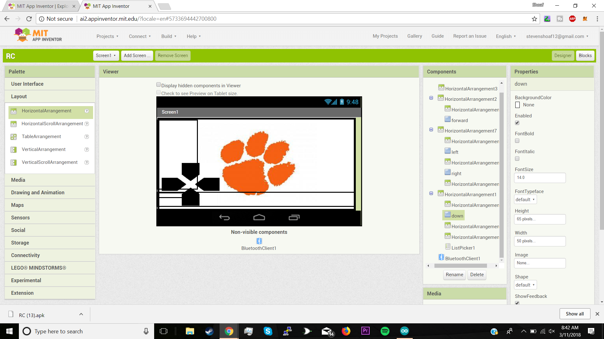This screenshot has width=604, height=339.
Task: Bookmark this page with the star icon
Action: 534,19
